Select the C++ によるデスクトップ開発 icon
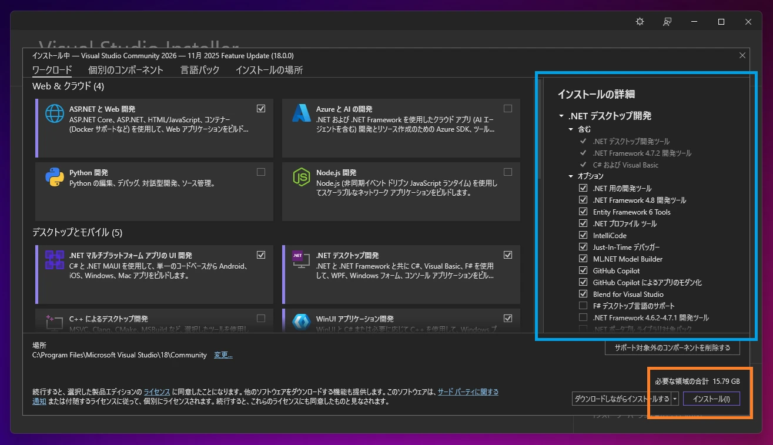The image size is (773, 445). click(54, 323)
